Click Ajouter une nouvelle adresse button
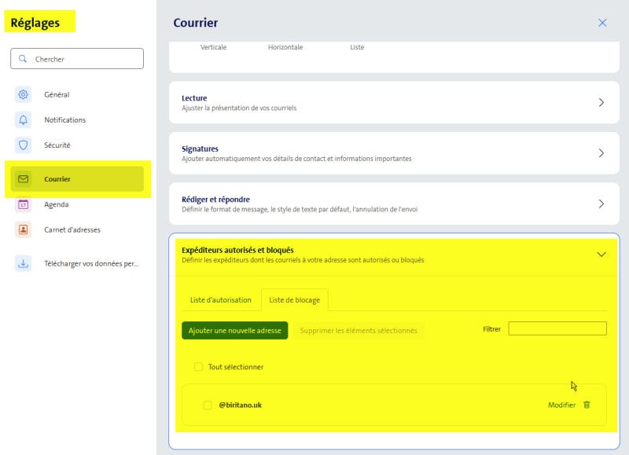The width and height of the screenshot is (629, 455). [x=235, y=331]
